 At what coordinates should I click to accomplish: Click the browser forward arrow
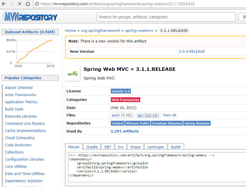(x=12, y=4)
